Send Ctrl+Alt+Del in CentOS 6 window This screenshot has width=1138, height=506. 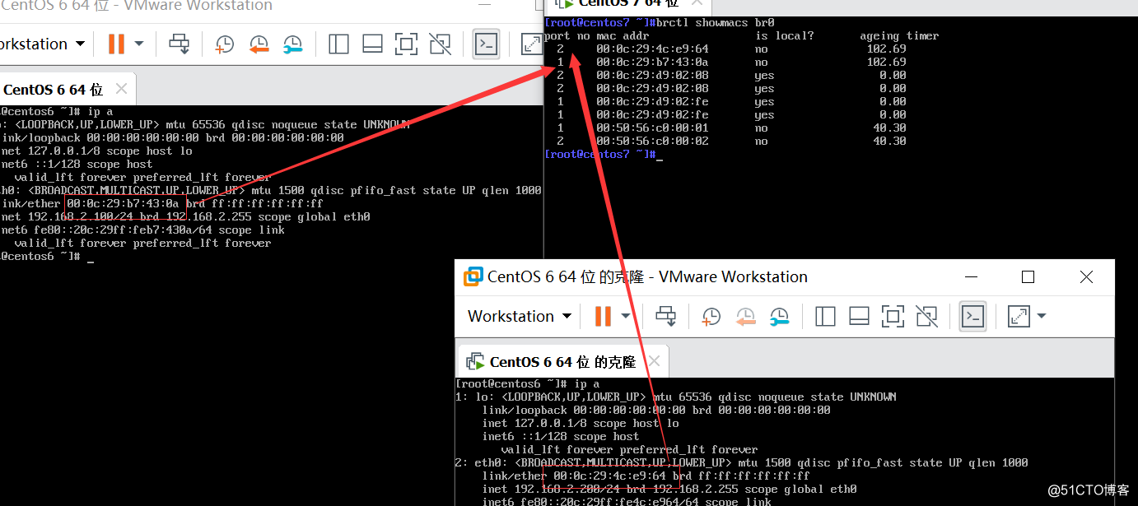tap(179, 44)
